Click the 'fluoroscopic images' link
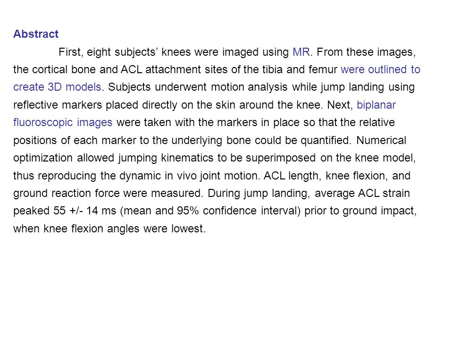 tap(63, 123)
